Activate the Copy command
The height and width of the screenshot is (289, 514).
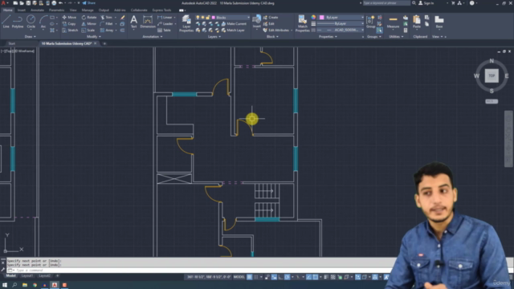coord(69,23)
